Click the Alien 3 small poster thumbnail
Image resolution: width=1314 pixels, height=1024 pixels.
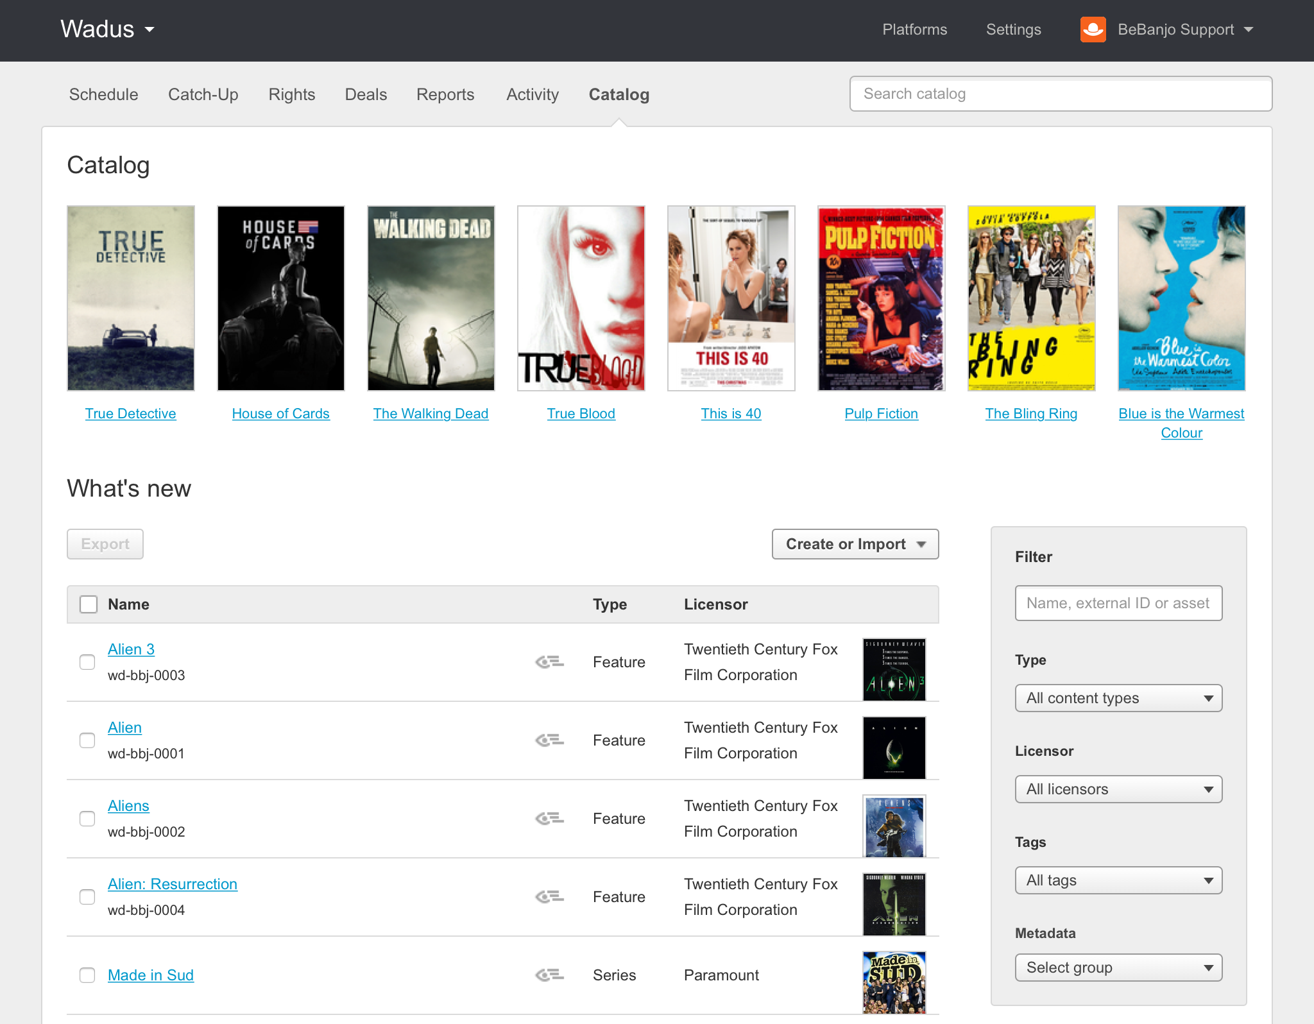click(x=894, y=669)
